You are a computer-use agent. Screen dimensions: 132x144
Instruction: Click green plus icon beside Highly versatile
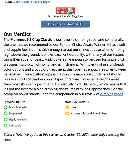[x=5, y=119]
